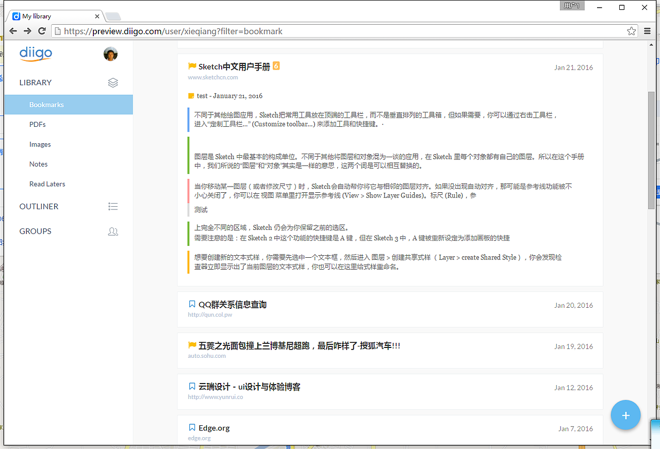Open the Edge.org bookmark title
Viewport: 660px width, 449px height.
click(x=214, y=428)
